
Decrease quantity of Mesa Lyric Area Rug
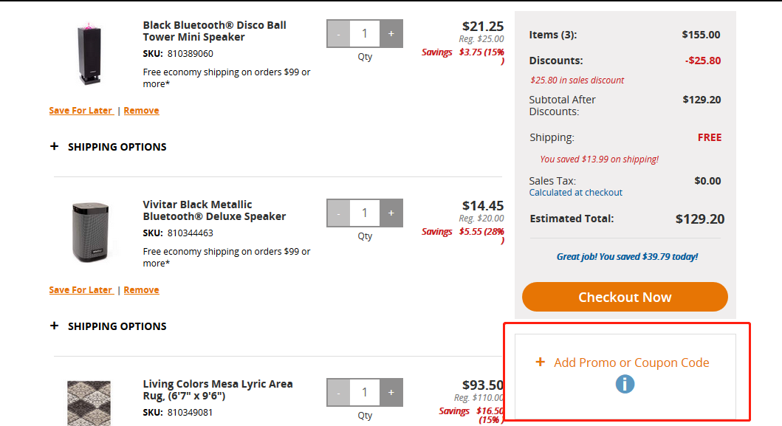click(x=339, y=393)
